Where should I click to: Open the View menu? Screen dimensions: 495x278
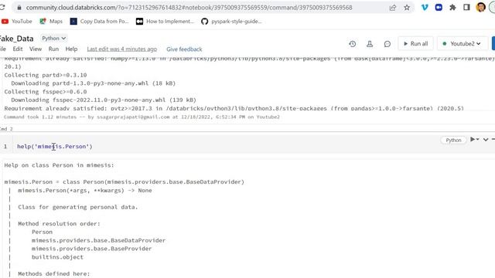pyautogui.click(x=36, y=49)
